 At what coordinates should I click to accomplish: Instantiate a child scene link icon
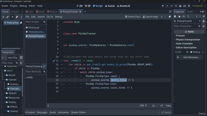tap(8, 17)
